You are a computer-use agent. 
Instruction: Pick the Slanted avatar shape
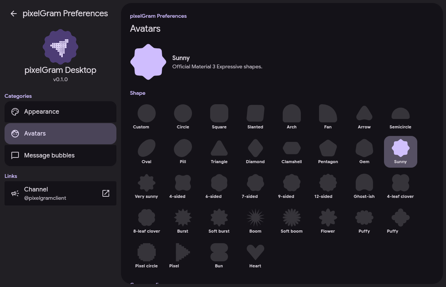click(256, 117)
